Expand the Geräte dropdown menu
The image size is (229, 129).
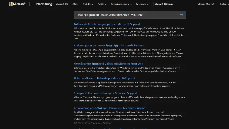coord(102,4)
